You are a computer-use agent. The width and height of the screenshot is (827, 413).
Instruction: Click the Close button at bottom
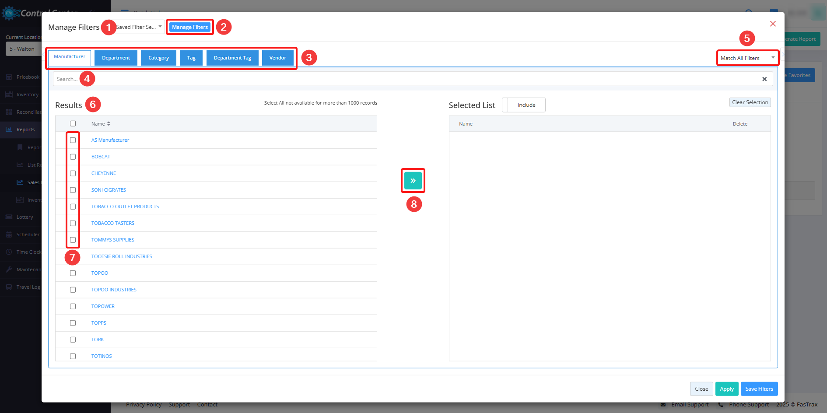coord(701,389)
